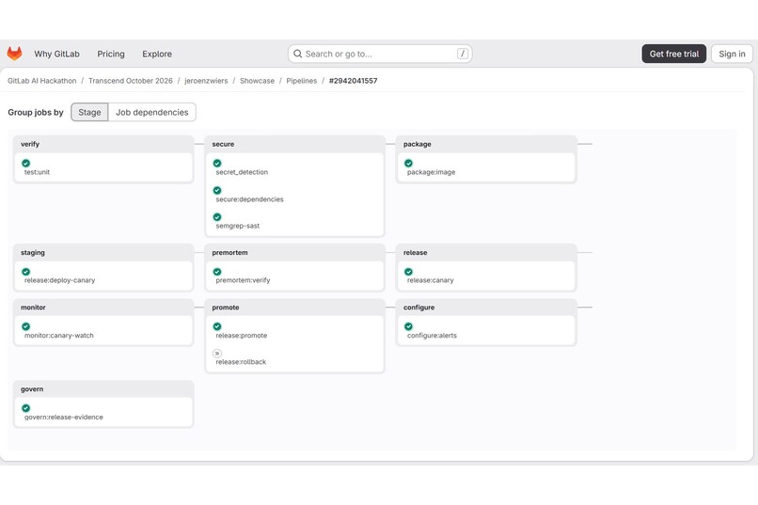The height and width of the screenshot is (505, 758).
Task: Open the Why GitLab menu
Action: (x=56, y=54)
